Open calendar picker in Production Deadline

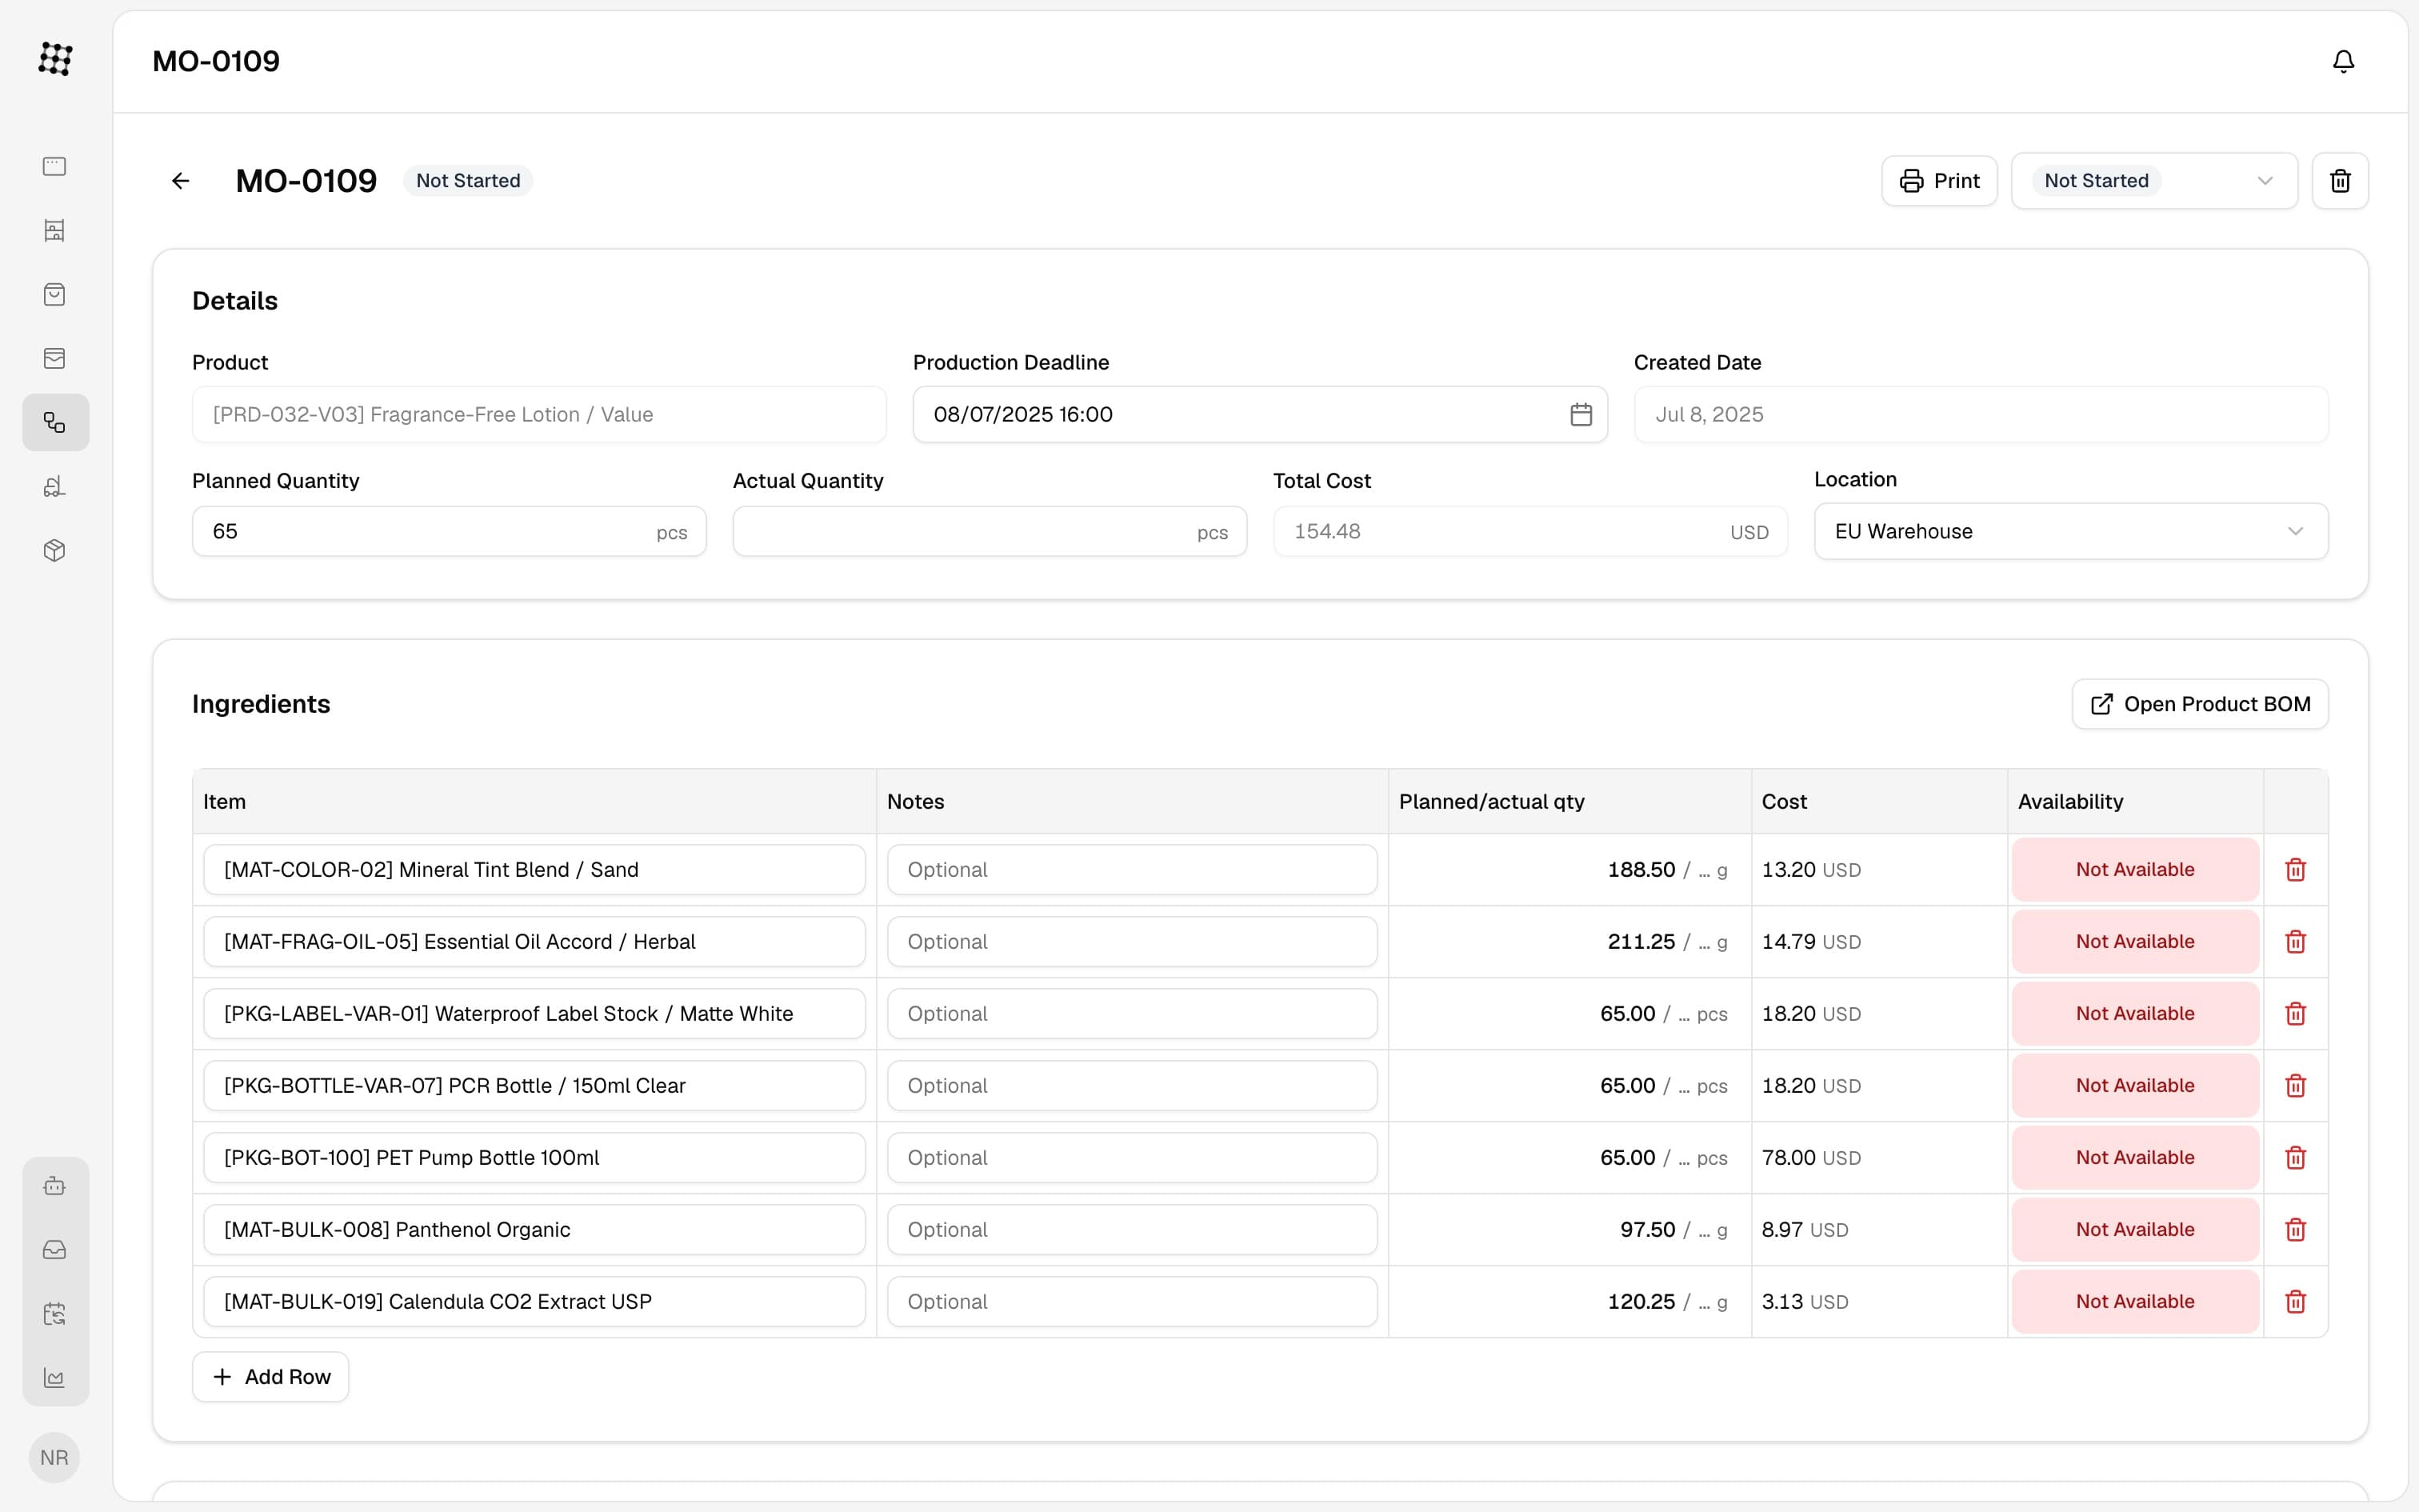[1581, 414]
